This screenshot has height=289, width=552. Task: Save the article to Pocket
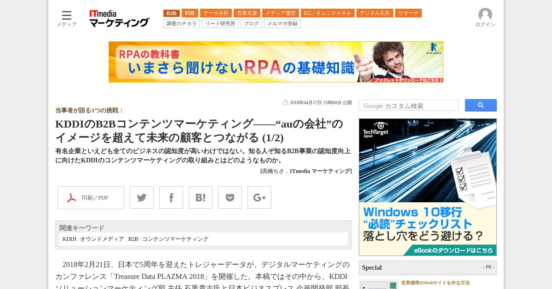(x=230, y=198)
